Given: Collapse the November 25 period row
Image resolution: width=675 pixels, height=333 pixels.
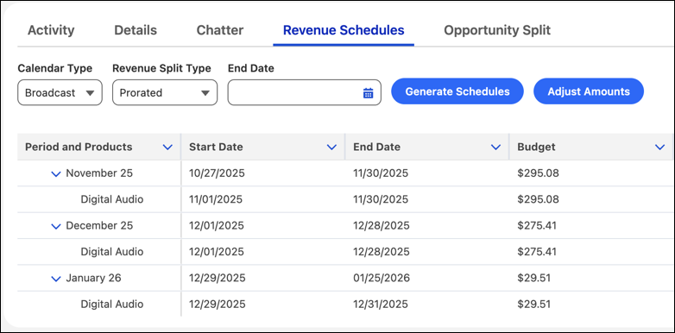Looking at the screenshot, I should click(x=56, y=174).
